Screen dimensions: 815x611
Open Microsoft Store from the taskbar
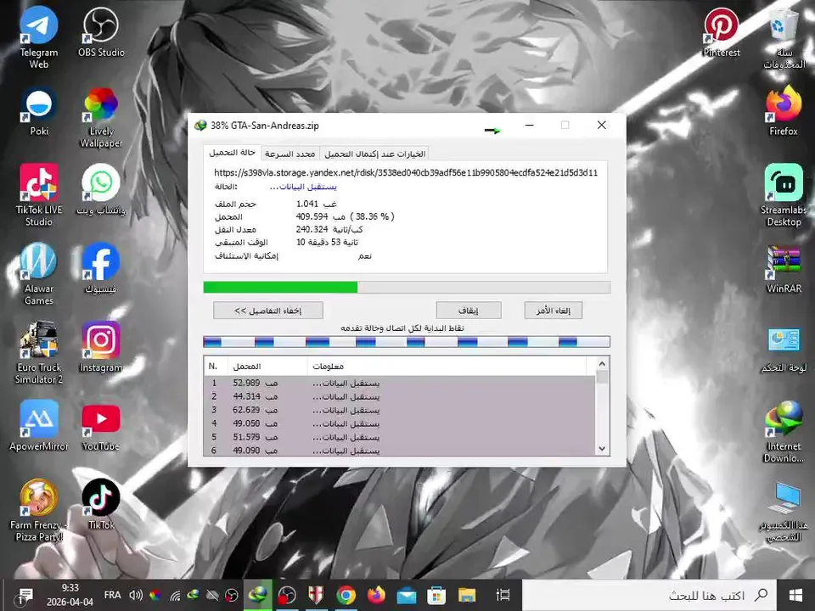click(x=436, y=595)
